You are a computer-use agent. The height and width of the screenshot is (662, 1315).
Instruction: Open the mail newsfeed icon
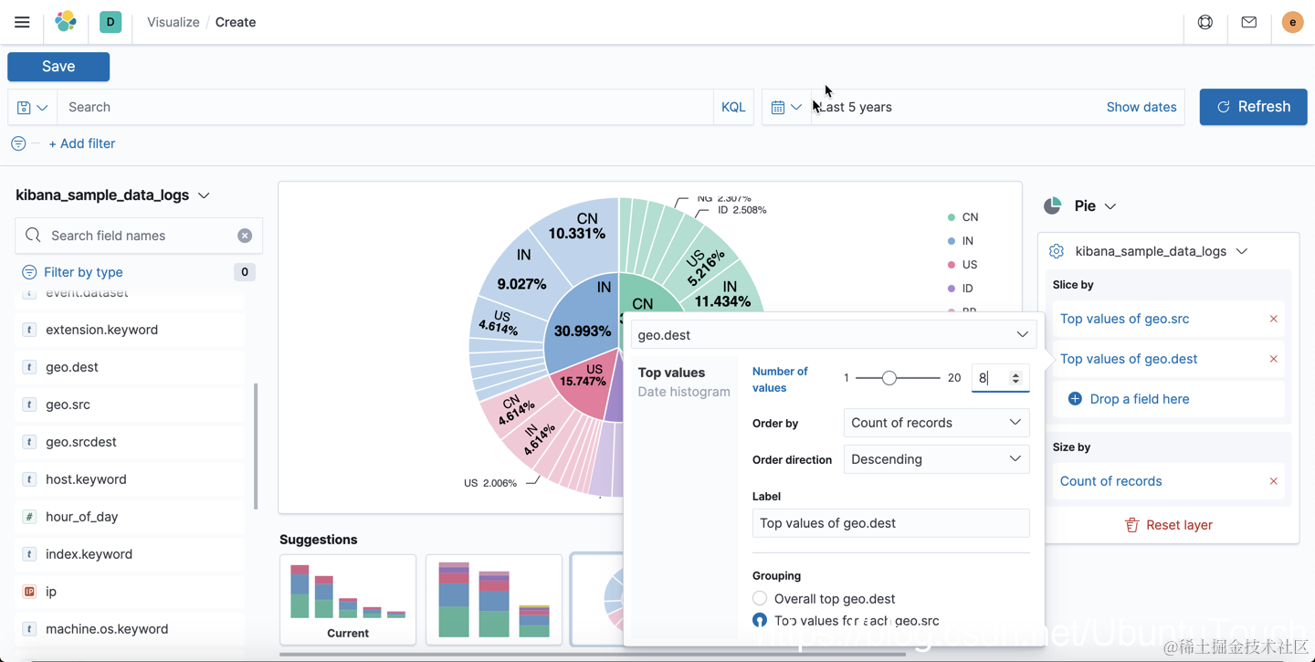(1249, 22)
